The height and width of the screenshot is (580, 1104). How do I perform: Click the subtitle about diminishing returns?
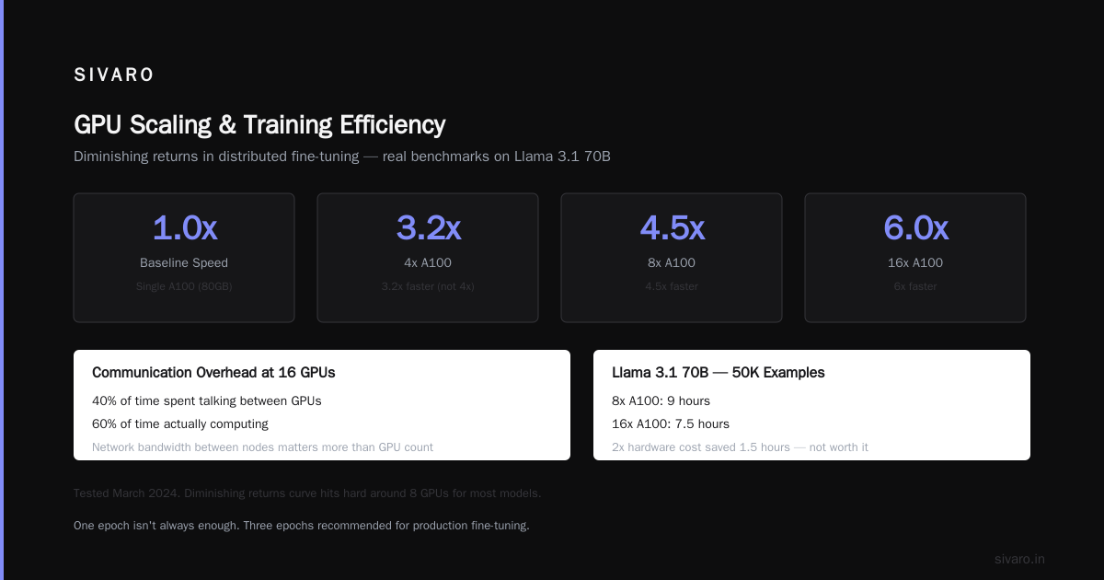[342, 157]
